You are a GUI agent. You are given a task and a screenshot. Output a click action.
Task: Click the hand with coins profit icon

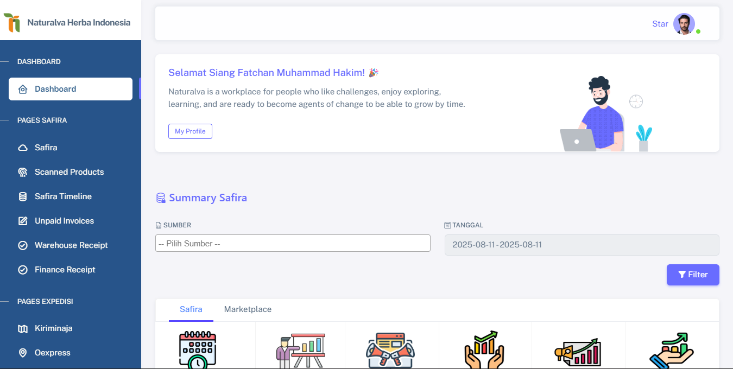click(x=672, y=350)
